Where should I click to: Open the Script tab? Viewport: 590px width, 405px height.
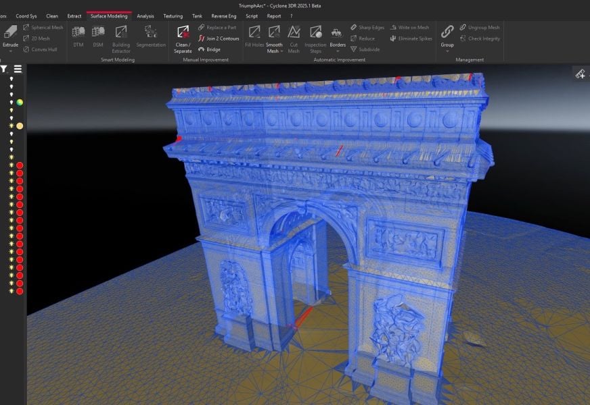click(252, 16)
